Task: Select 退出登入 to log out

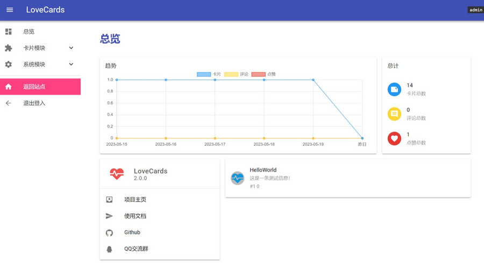Action: point(34,103)
